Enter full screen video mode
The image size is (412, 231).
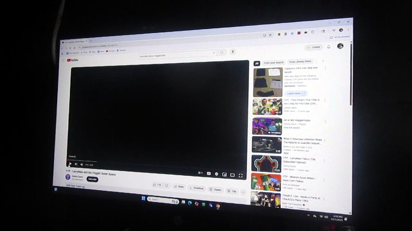(x=240, y=175)
